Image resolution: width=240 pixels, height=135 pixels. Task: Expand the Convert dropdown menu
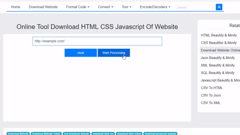106,7
